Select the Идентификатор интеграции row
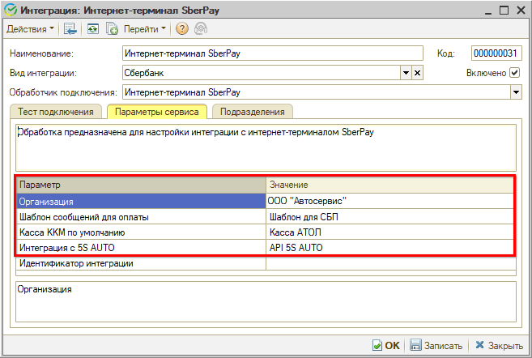The height and width of the screenshot is (358, 532). 141,263
